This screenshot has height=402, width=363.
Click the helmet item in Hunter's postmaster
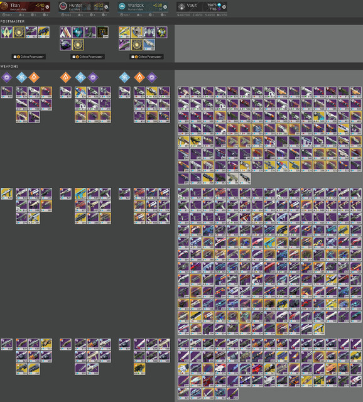coord(65,45)
